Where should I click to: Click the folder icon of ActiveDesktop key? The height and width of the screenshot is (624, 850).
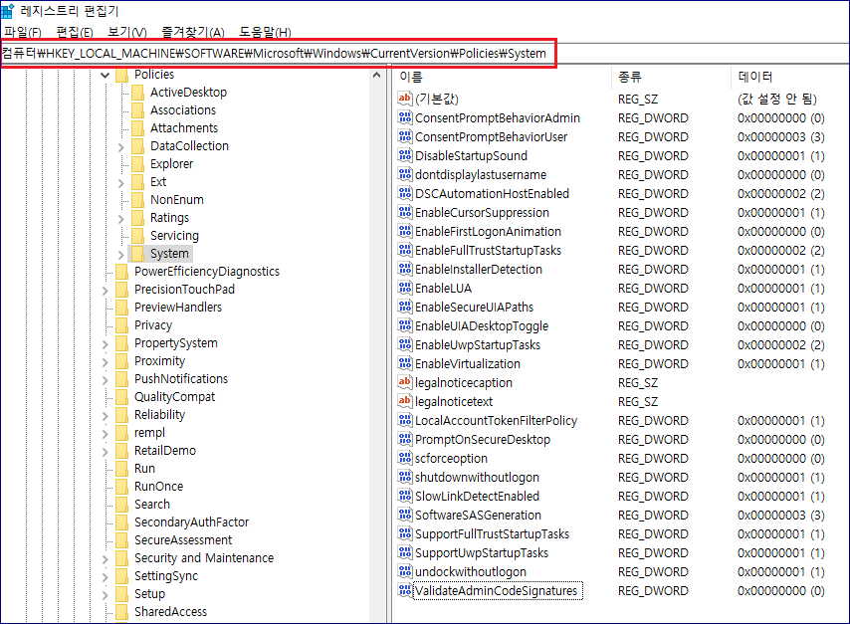tap(137, 93)
